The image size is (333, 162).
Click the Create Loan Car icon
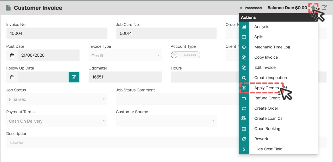244,118
